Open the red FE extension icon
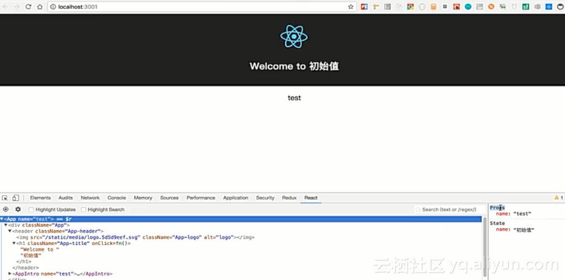Screen dimensions: 565x280 point(364,7)
